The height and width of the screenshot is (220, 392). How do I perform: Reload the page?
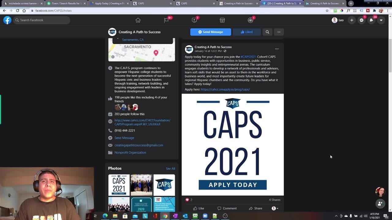[x=17, y=11]
